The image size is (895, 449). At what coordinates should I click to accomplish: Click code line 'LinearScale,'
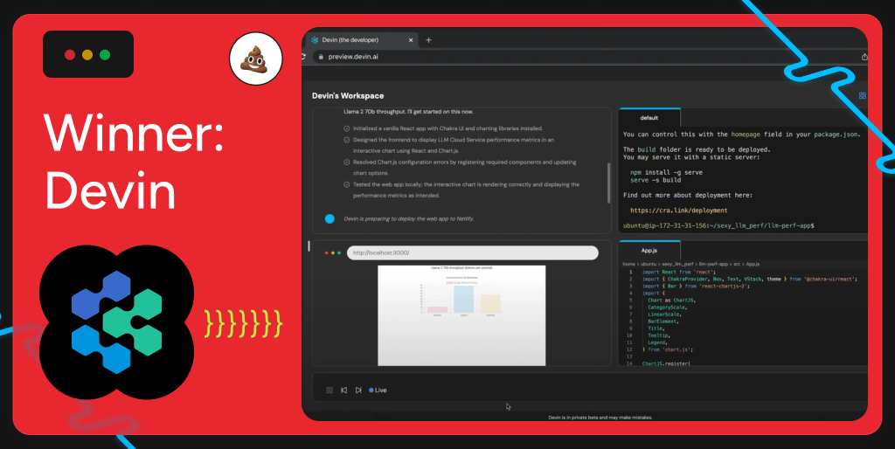664,314
